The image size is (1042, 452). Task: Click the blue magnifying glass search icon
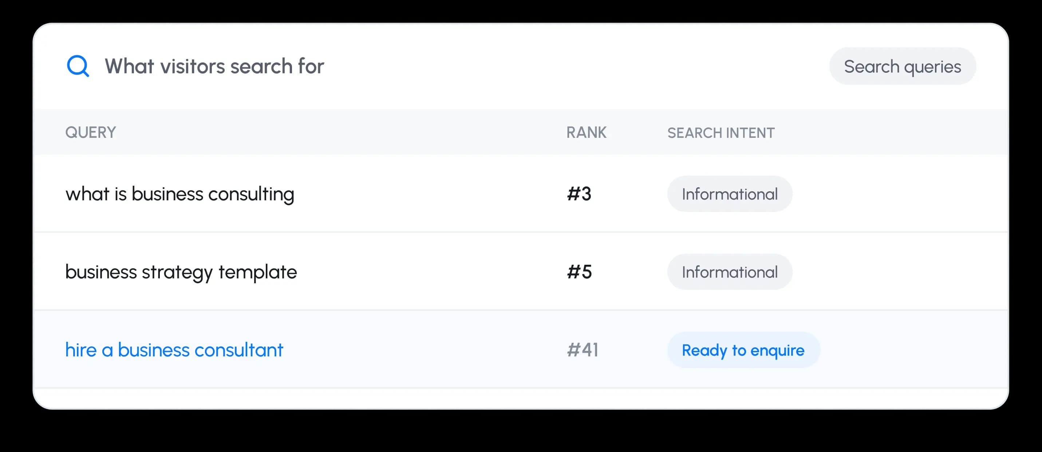78,66
